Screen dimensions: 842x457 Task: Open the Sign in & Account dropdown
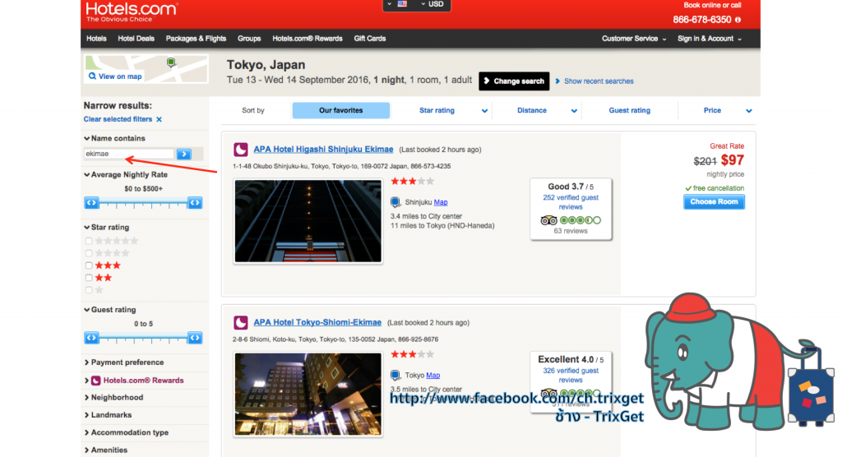click(x=709, y=39)
